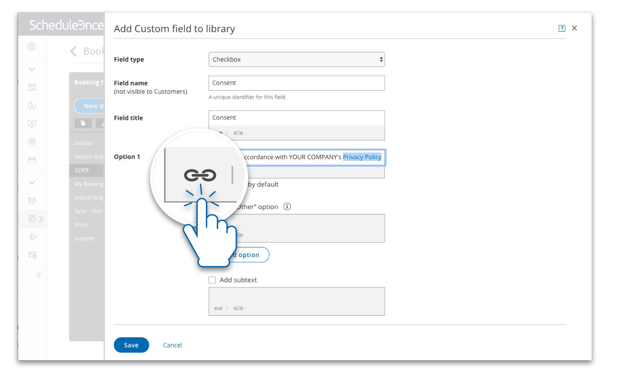Open the settings gear in left sidebar
The image size is (617, 382).
[x=32, y=46]
